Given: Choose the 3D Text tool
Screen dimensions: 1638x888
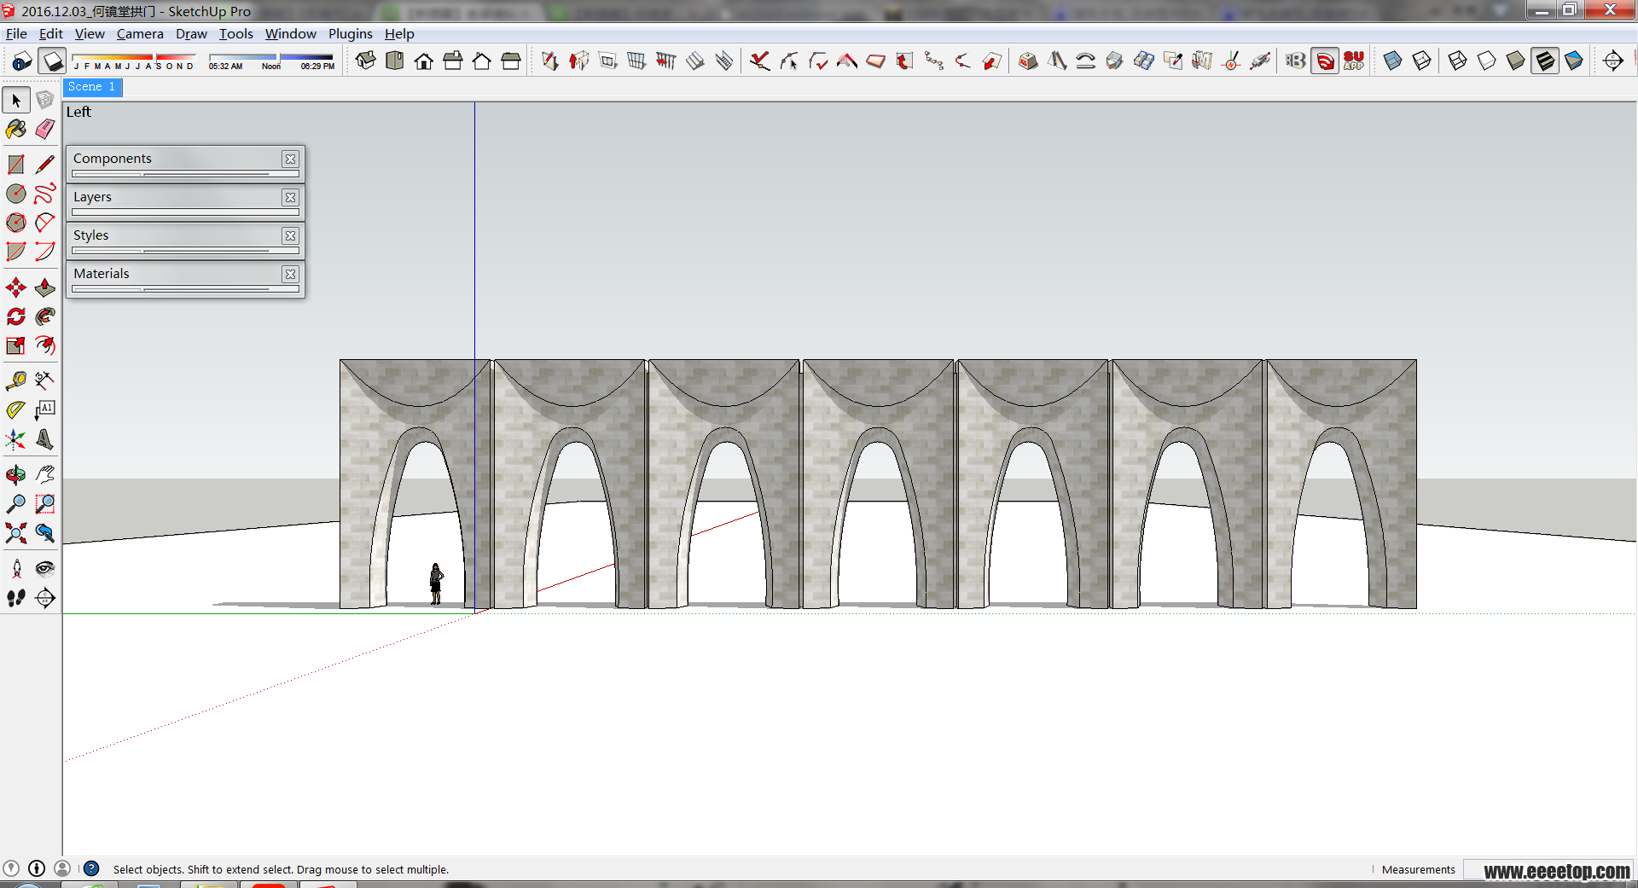Looking at the screenshot, I should pos(45,439).
